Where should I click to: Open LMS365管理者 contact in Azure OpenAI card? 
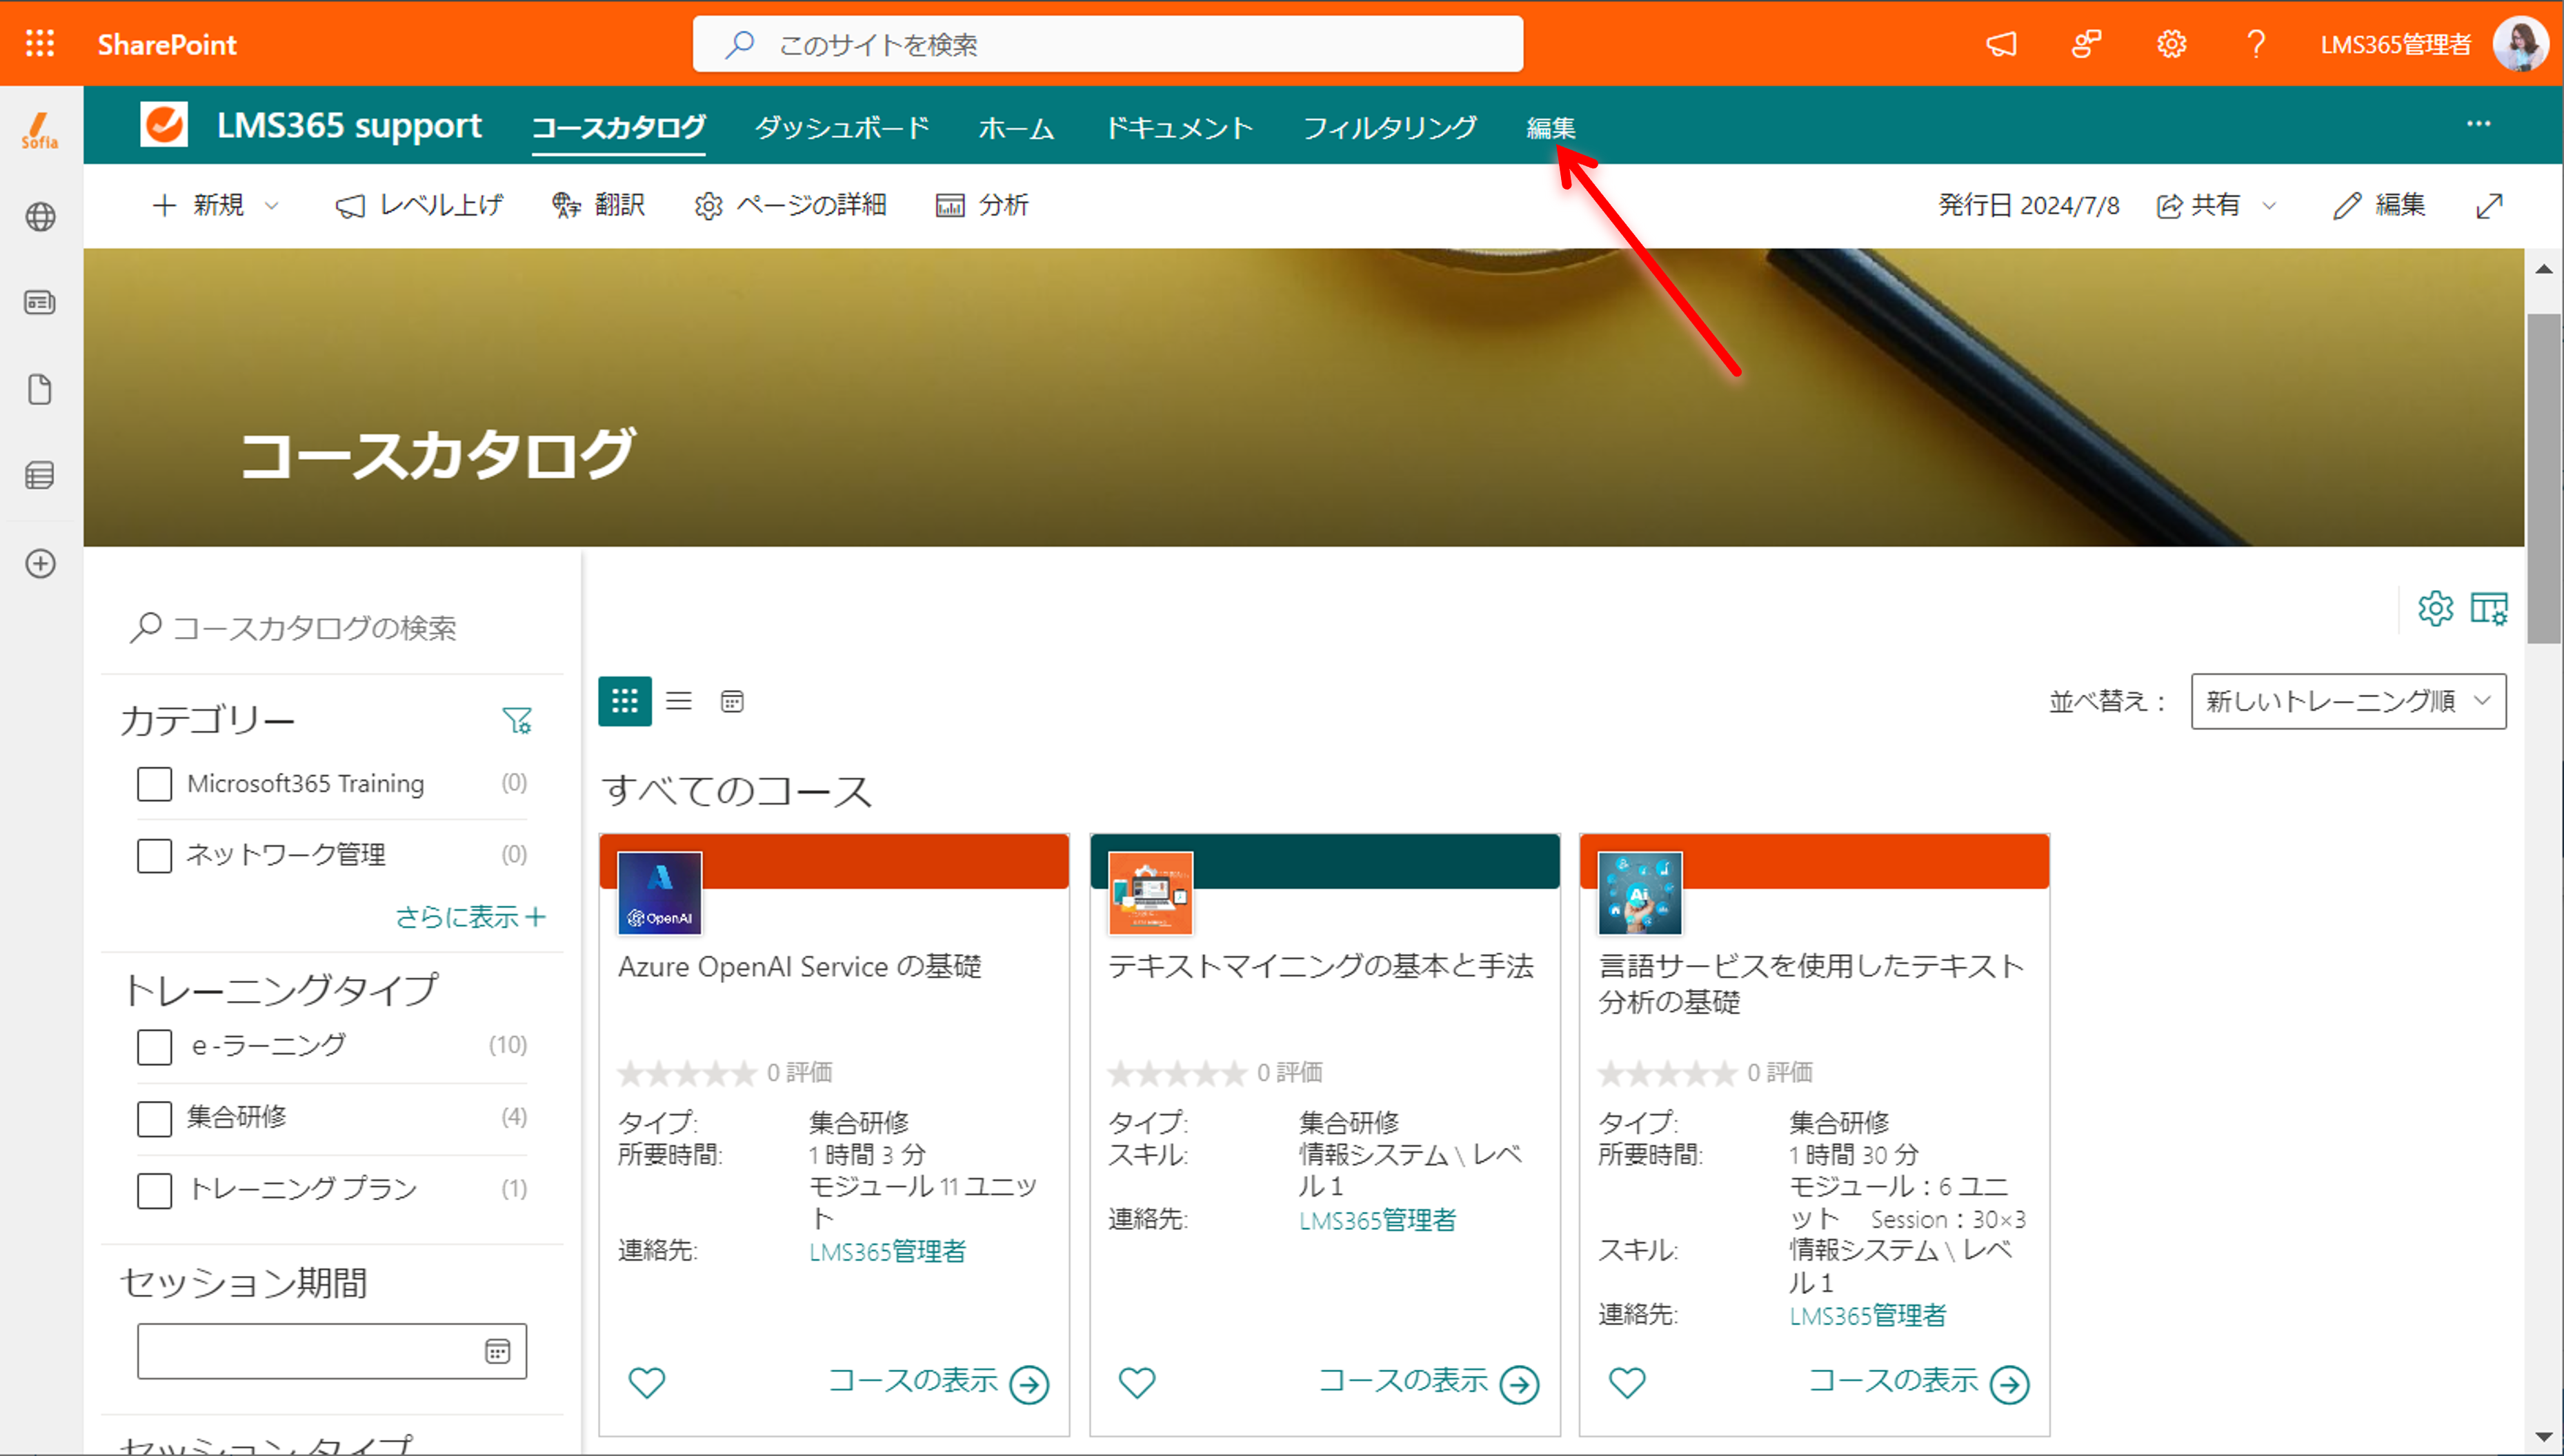[x=887, y=1251]
